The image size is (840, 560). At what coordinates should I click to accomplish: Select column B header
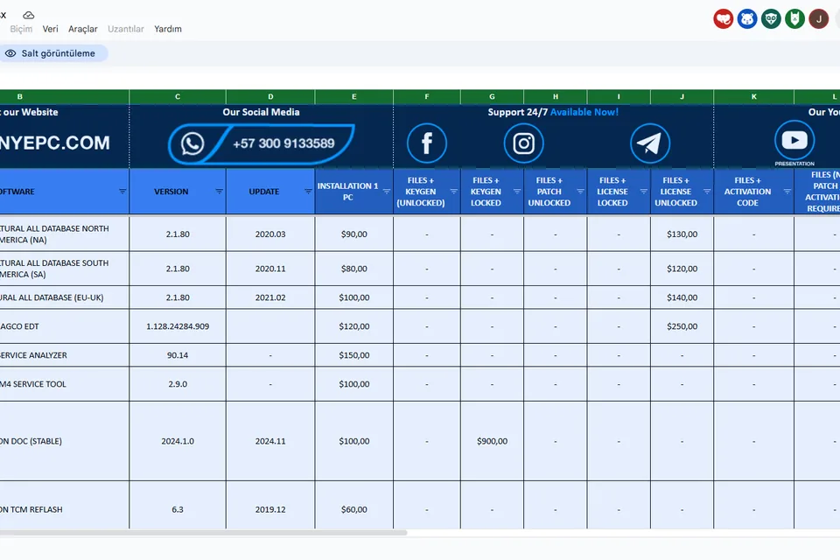click(x=64, y=97)
